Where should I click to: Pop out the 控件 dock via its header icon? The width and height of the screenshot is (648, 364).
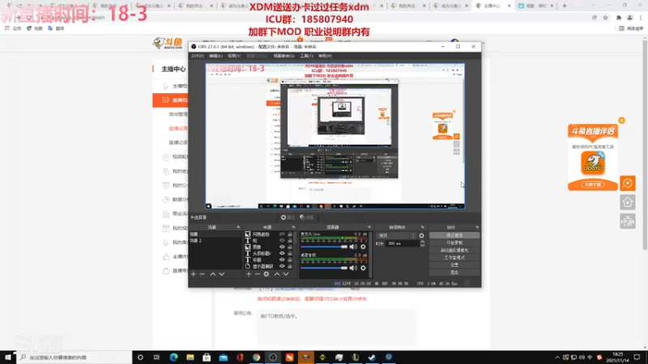477,227
